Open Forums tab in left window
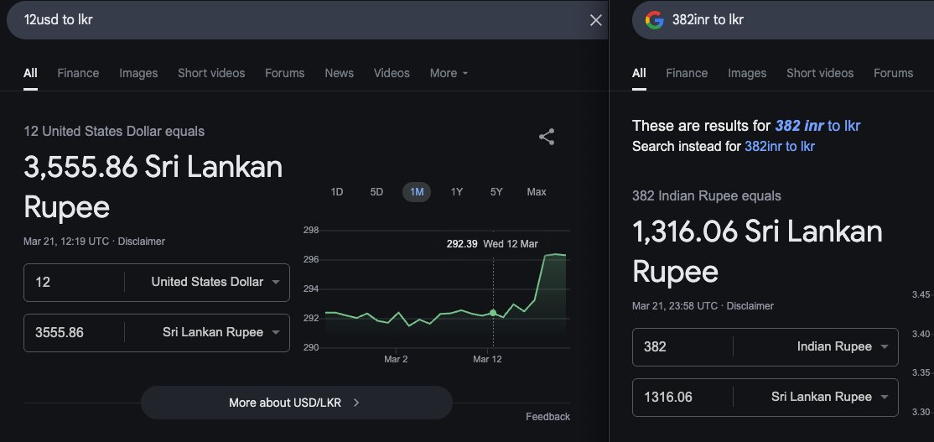This screenshot has height=442, width=934. coord(285,73)
